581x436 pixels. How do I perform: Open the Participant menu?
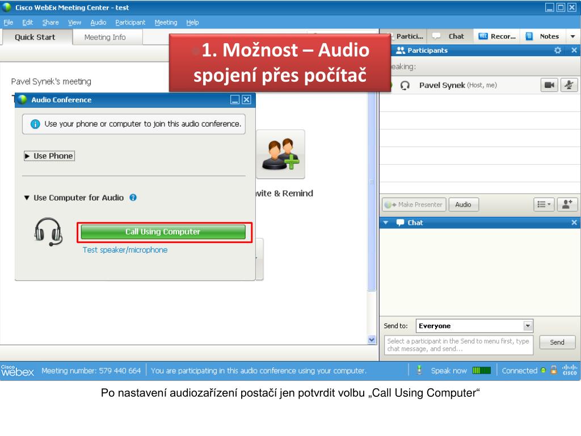pos(130,22)
